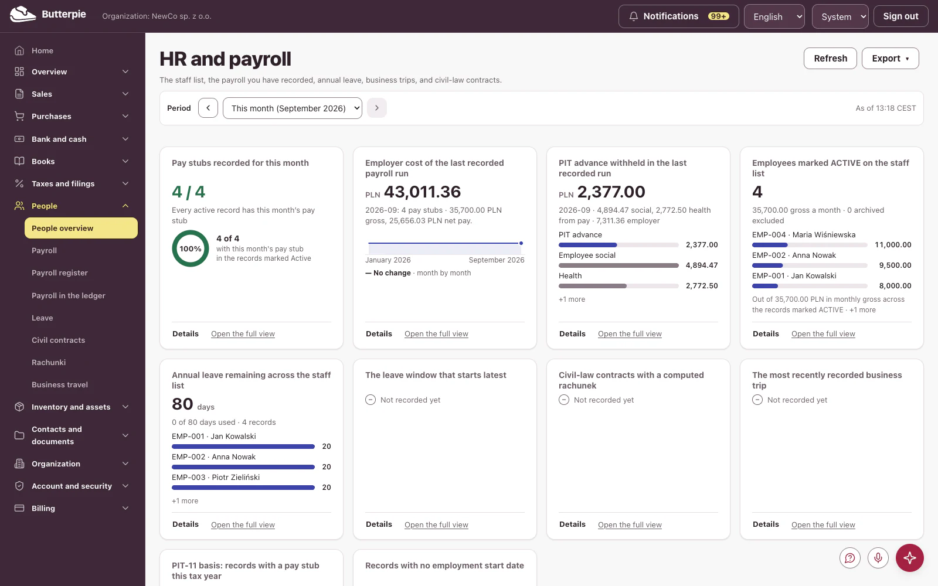
Task: Click the Sales document icon
Action: coord(19,94)
